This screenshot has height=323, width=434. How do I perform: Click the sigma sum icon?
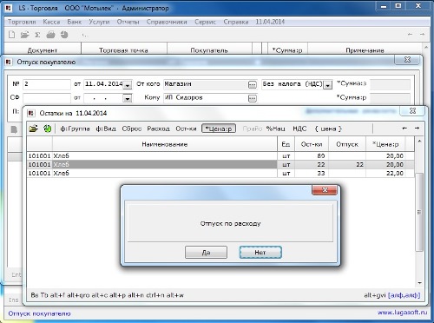37,35
